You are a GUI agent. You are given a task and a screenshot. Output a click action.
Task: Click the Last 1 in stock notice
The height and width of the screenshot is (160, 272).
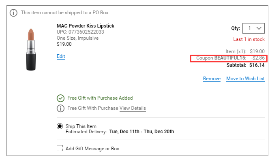click(249, 39)
